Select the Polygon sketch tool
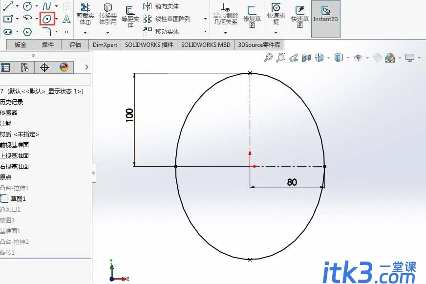The width and height of the screenshot is (426, 284). pyautogui.click(x=27, y=31)
